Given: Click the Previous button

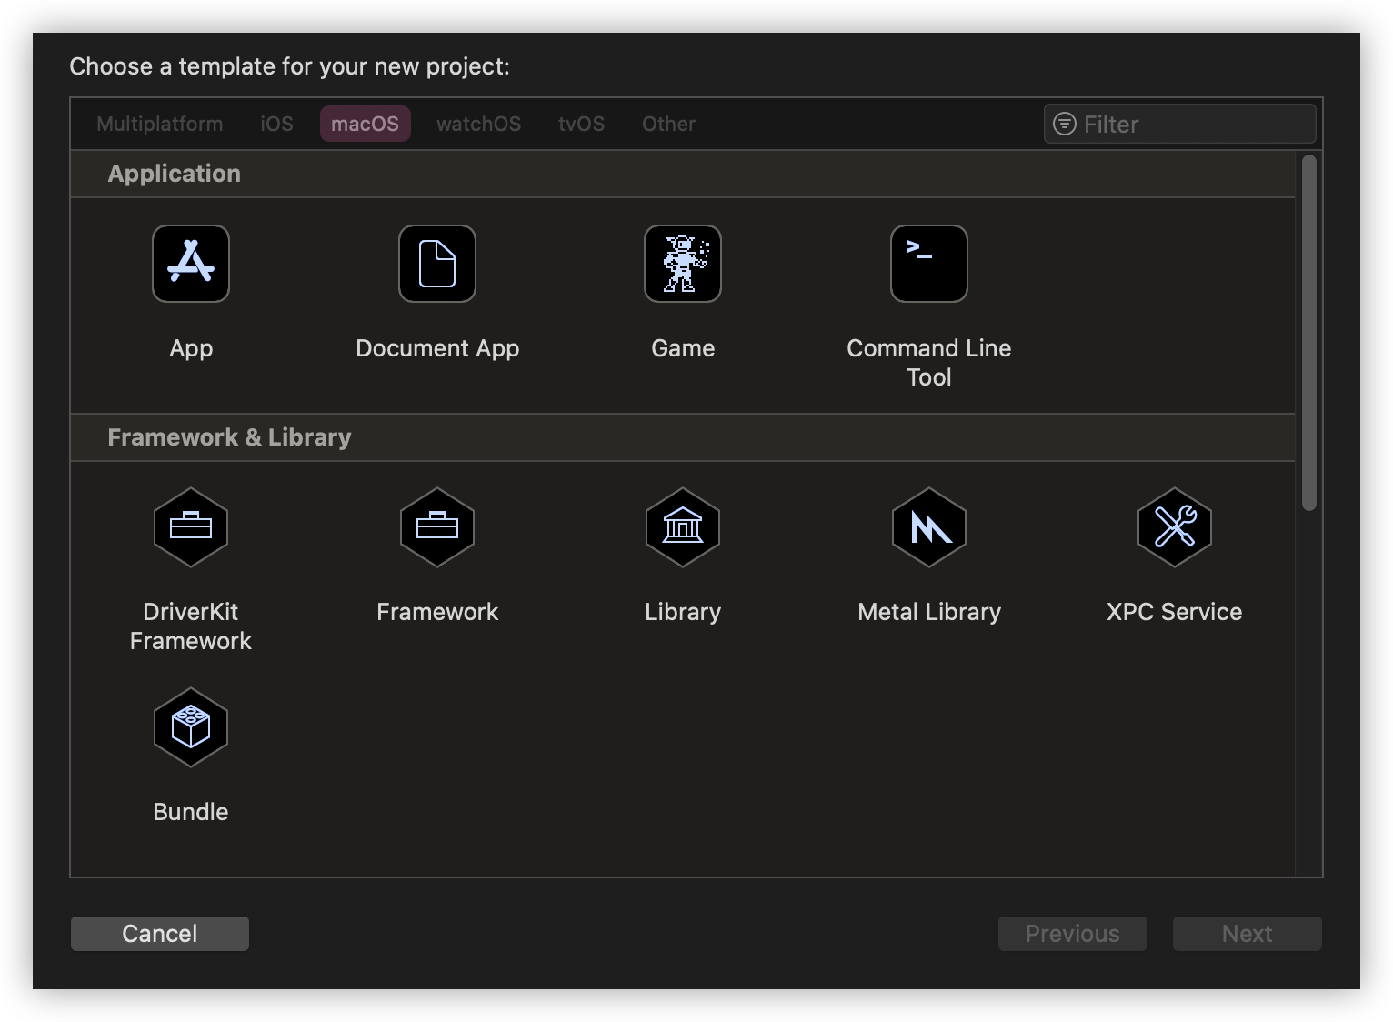Looking at the screenshot, I should tap(1072, 933).
